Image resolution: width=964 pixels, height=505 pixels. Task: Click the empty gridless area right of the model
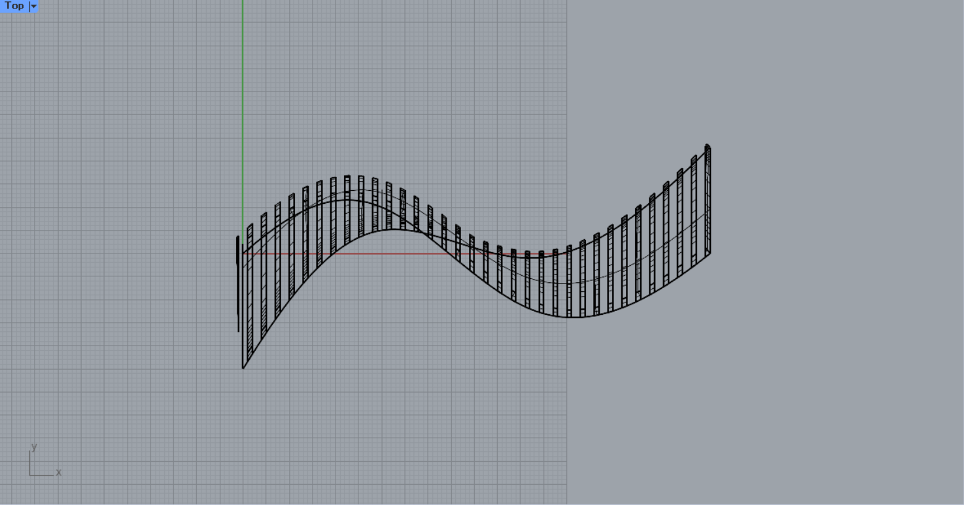pyautogui.click(x=818, y=359)
